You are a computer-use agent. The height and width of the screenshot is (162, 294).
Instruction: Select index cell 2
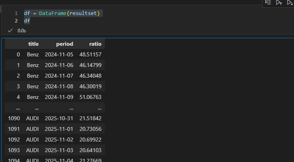tap(18, 76)
